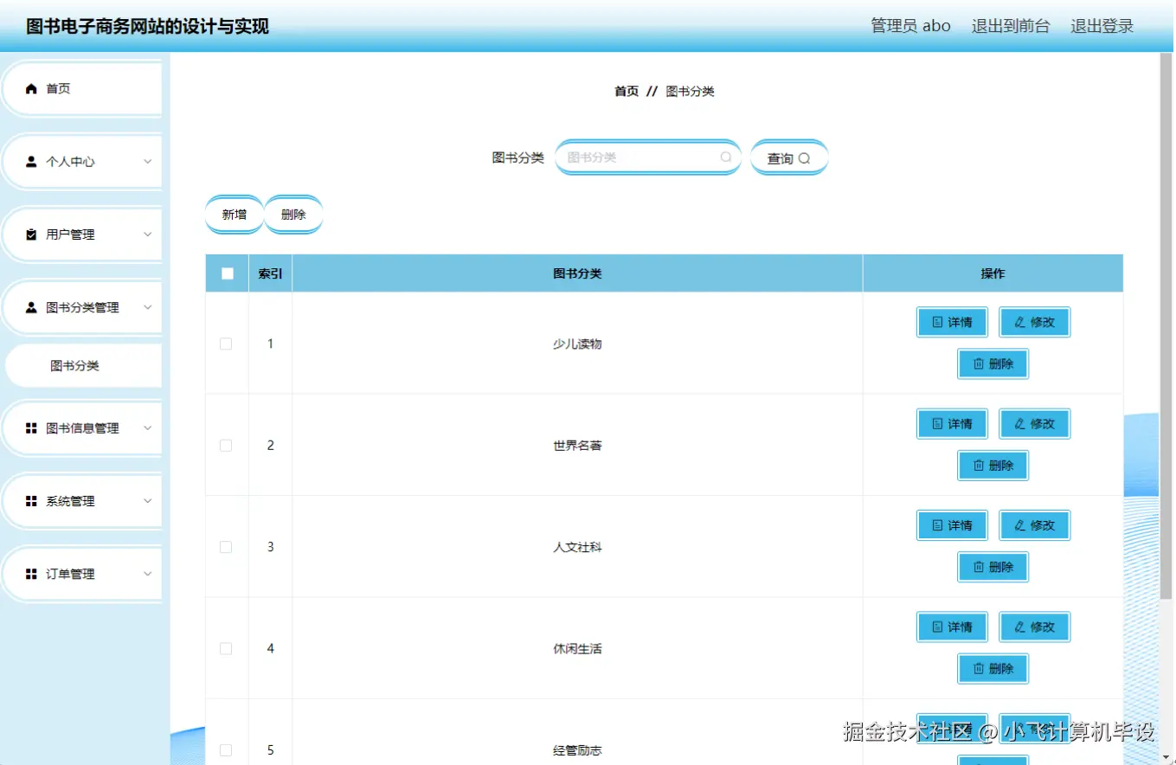Click the person icon beside 个人中心

pyautogui.click(x=32, y=161)
